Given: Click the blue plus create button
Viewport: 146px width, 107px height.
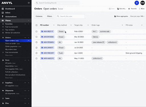Looking at the screenshot, I should tap(137, 3).
